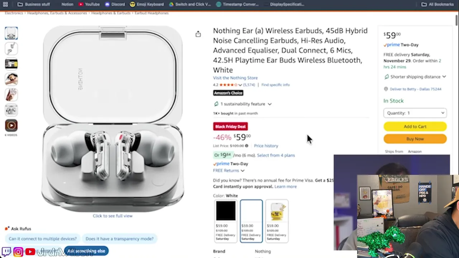
Task: Expand Shorter shipping distance details
Action: (x=415, y=77)
